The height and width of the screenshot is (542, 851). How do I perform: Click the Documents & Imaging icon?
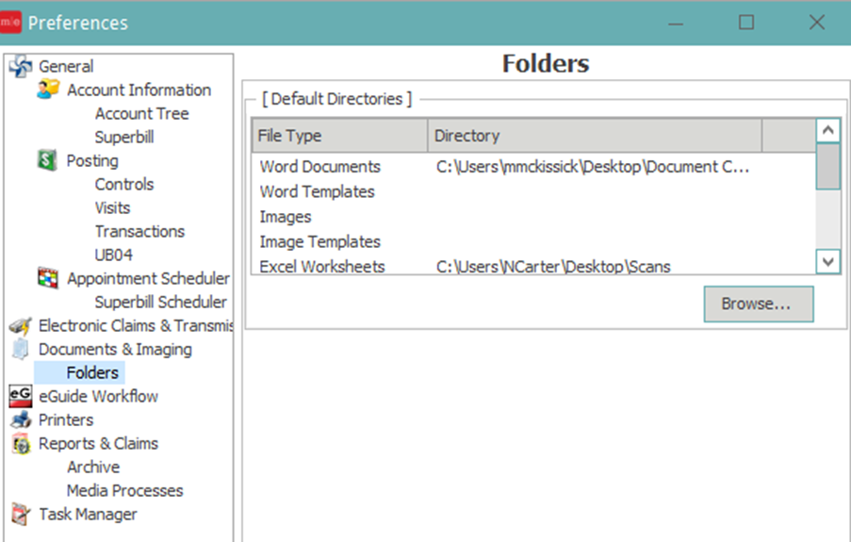click(x=20, y=350)
